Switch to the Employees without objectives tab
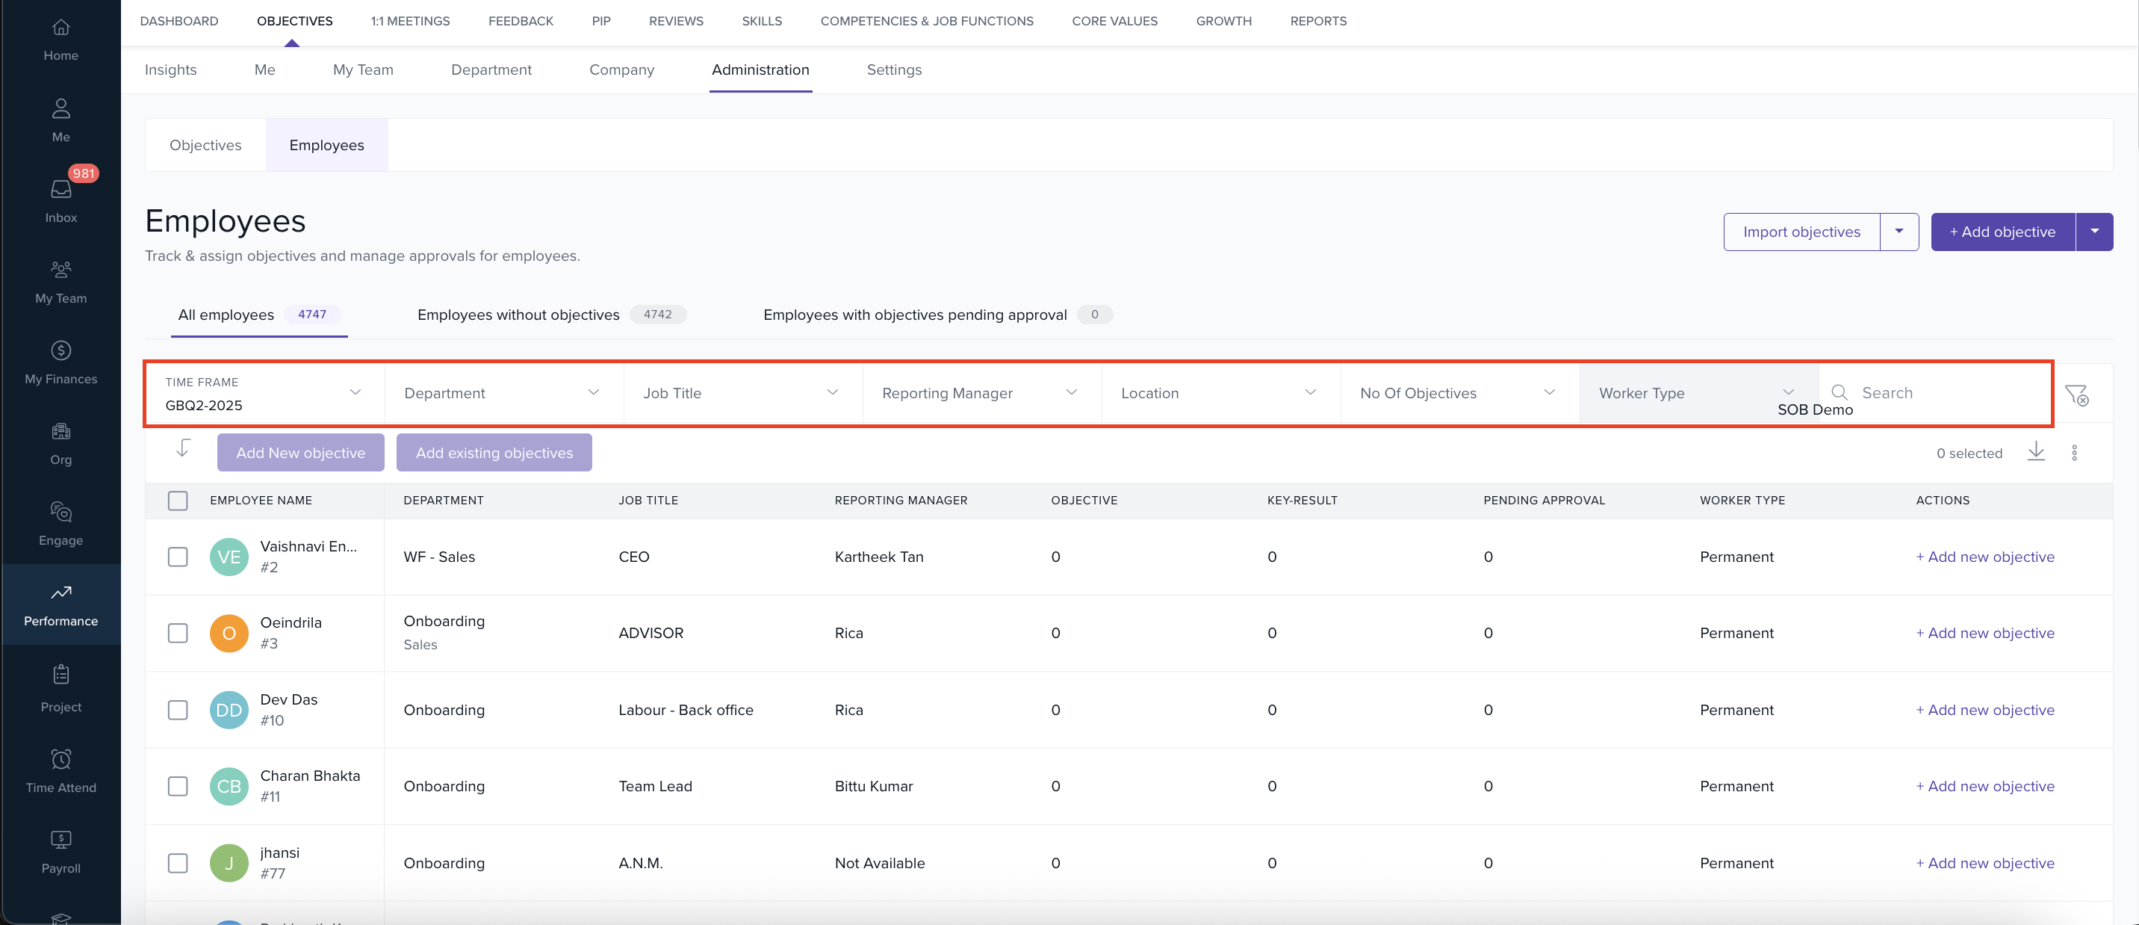The height and width of the screenshot is (925, 2139). point(518,315)
